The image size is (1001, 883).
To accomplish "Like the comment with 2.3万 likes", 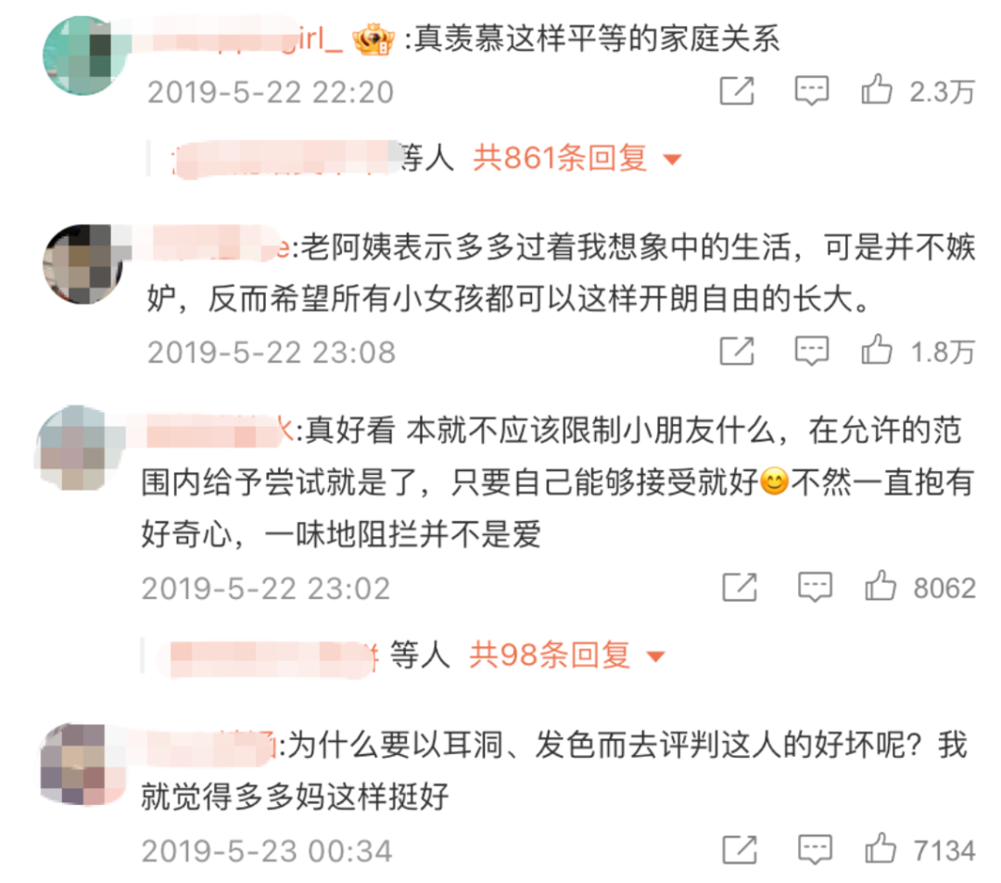I will tap(877, 89).
